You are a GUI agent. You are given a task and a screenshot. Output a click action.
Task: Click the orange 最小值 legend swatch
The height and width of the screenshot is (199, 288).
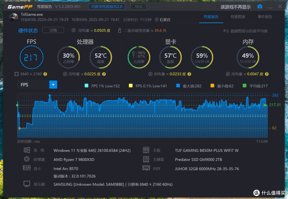[x=212, y=86]
